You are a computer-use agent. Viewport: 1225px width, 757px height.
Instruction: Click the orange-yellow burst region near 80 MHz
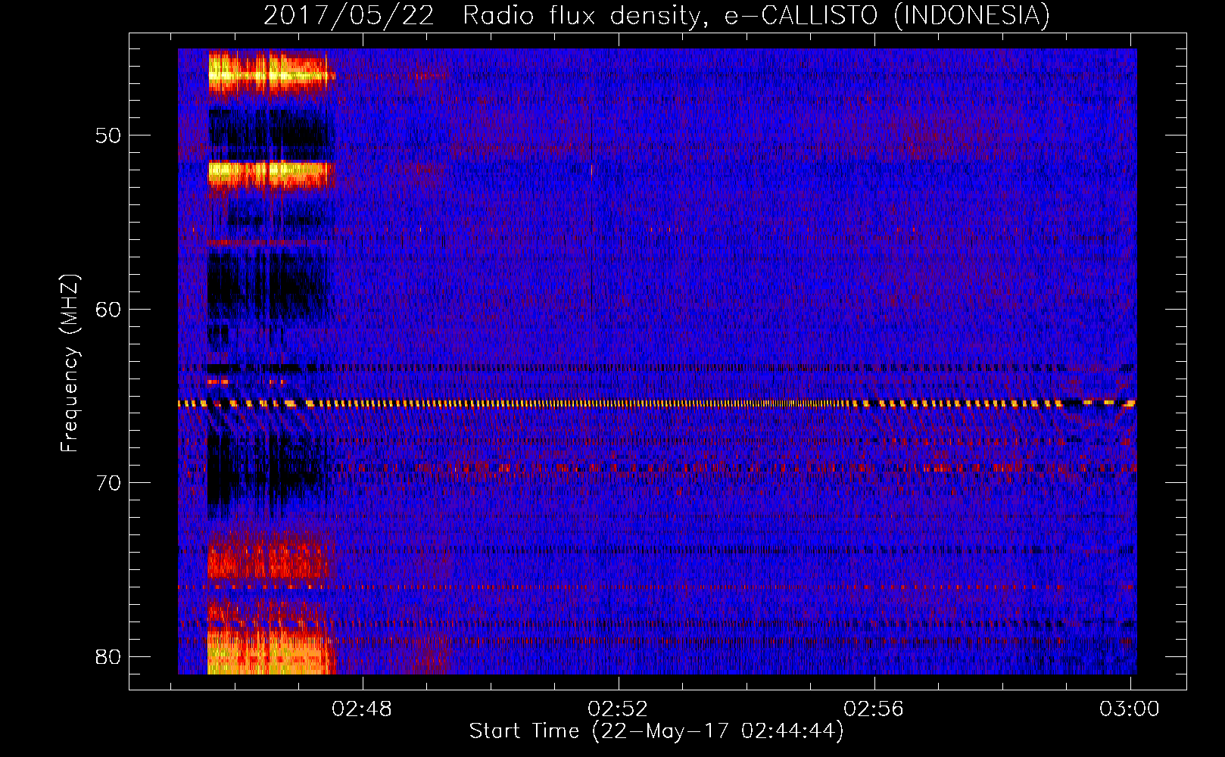(x=272, y=651)
